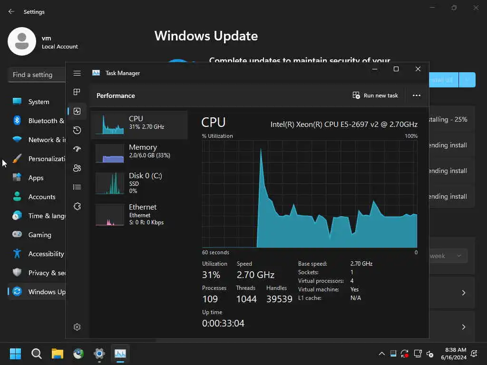Click the CPU utilization graph
The height and width of the screenshot is (365, 487).
pyautogui.click(x=310, y=194)
